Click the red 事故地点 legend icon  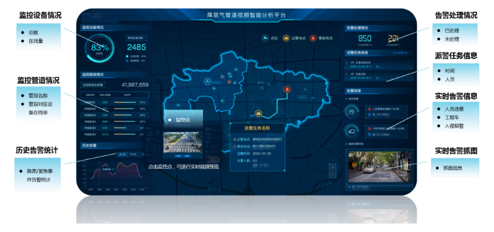pos(313,38)
